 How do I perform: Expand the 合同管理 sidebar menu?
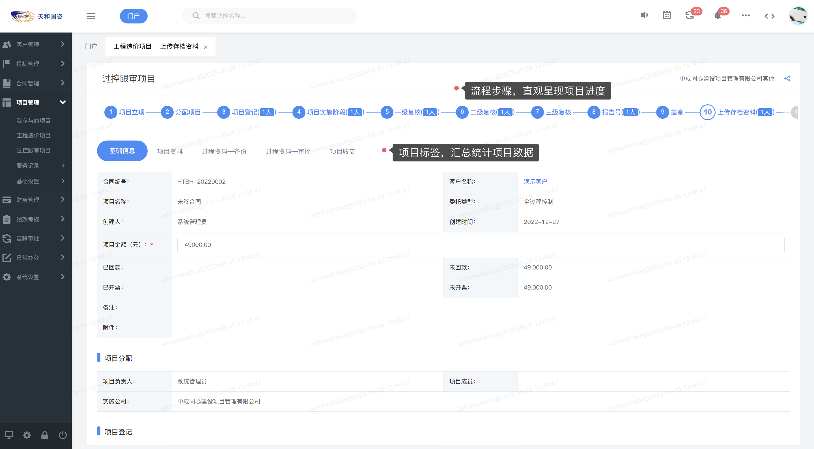(36, 83)
